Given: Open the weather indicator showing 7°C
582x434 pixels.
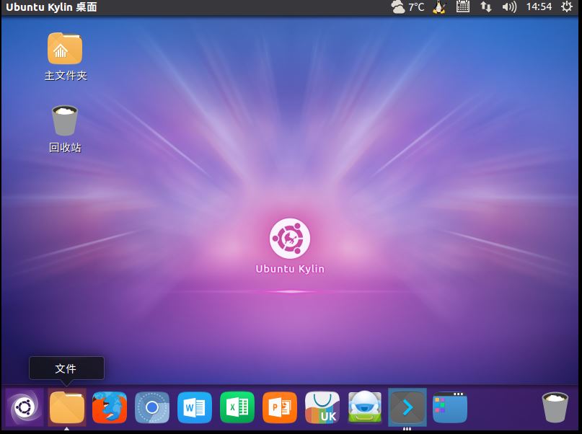Looking at the screenshot, I should pyautogui.click(x=408, y=6).
